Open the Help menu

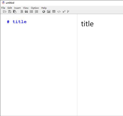click(44, 8)
